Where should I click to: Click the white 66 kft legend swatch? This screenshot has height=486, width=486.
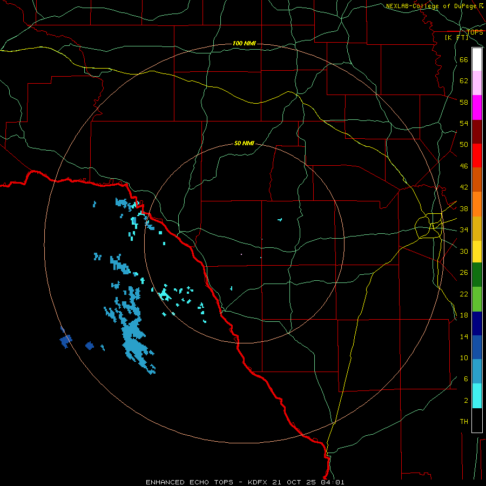(477, 59)
